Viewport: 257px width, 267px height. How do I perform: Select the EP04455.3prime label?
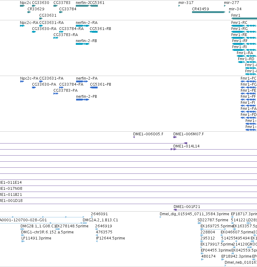pyautogui.click(x=216, y=250)
